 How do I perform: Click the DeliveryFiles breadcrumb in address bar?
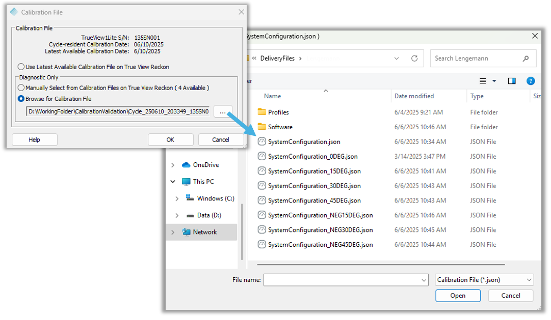pos(277,58)
